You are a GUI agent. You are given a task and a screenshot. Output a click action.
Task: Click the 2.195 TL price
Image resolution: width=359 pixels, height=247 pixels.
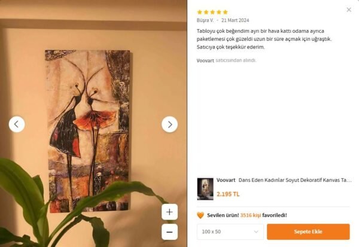tap(228, 194)
